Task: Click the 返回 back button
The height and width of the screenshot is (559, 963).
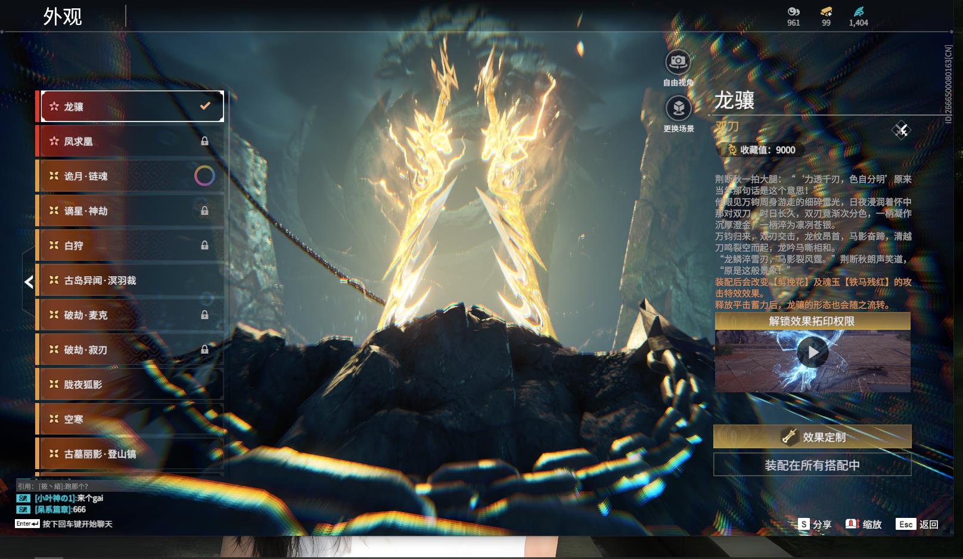Action: (x=917, y=524)
